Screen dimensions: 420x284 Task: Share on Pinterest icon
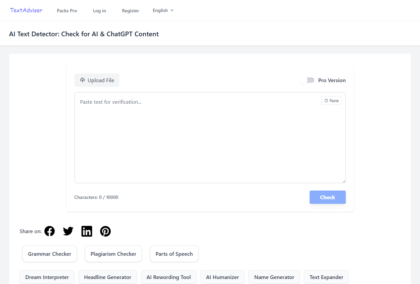pyautogui.click(x=105, y=231)
